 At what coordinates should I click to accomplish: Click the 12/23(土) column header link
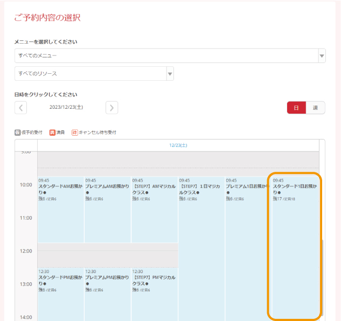point(178,145)
